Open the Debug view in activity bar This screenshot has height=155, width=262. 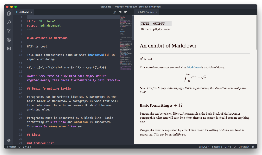click(x=9, y=40)
